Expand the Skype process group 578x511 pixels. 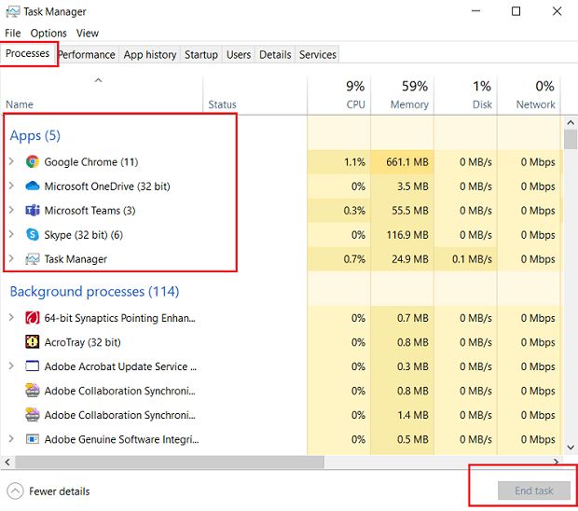pos(11,234)
